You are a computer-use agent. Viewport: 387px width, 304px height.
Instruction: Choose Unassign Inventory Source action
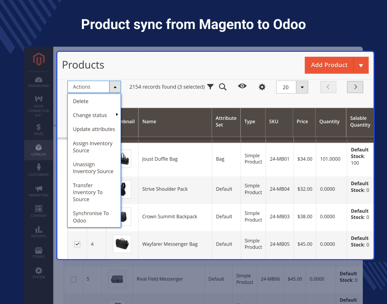[x=94, y=168]
